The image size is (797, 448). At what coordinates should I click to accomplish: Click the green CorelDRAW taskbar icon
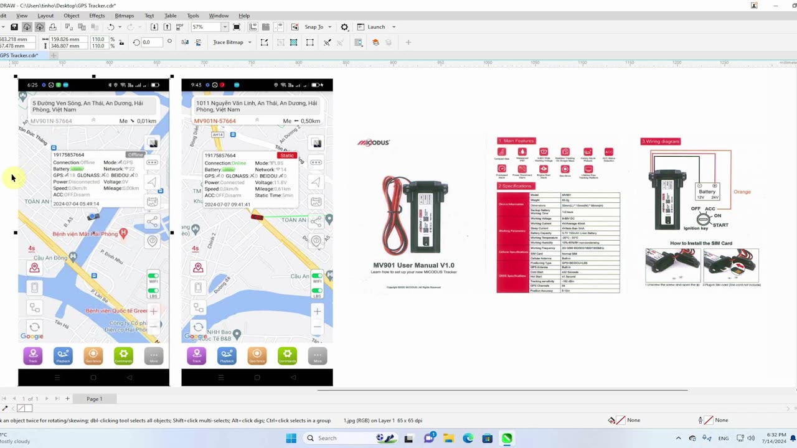point(507,438)
